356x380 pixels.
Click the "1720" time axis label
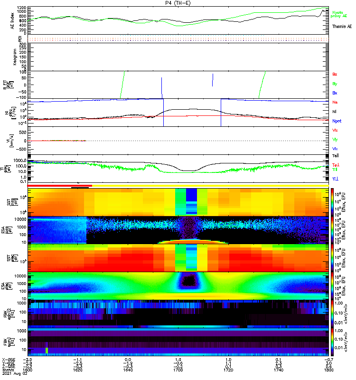point(228,370)
